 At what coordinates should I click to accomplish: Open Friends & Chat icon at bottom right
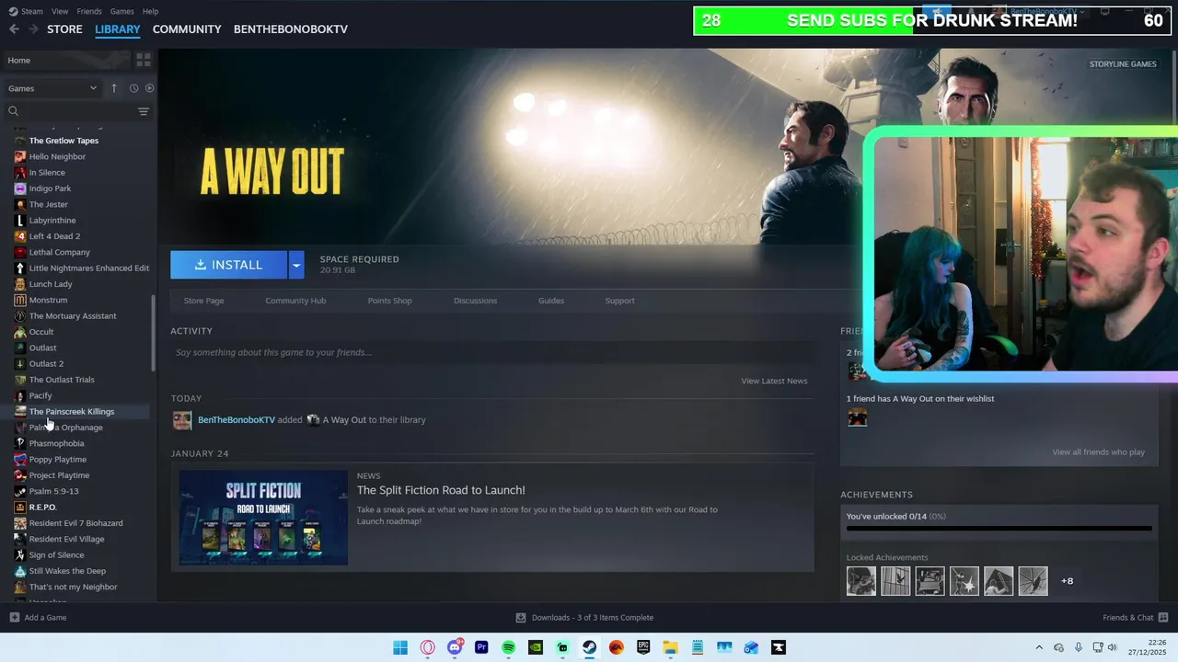[1163, 617]
